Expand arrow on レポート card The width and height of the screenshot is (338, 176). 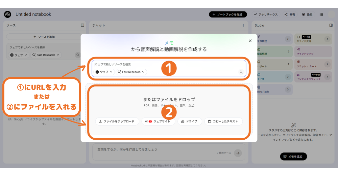pyautogui.click(x=288, y=64)
